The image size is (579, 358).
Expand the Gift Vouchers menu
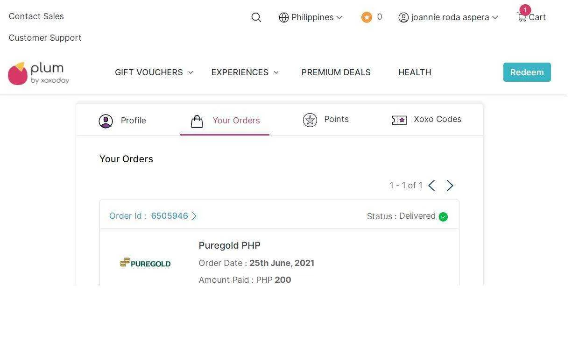point(154,72)
